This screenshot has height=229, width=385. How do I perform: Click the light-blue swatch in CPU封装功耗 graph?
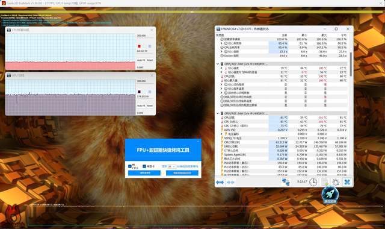(x=150, y=46)
